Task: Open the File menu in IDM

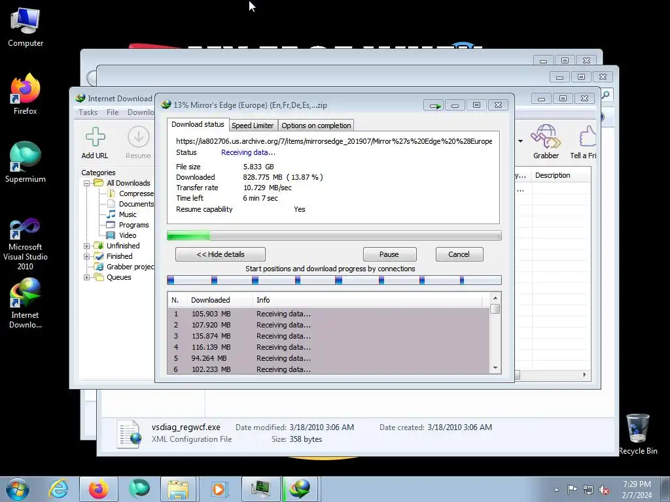Action: pyautogui.click(x=113, y=112)
